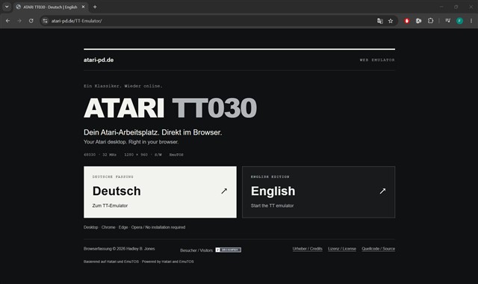478x284 pixels.
Task: Click the WEB EMULATOR header text
Action: click(x=377, y=60)
